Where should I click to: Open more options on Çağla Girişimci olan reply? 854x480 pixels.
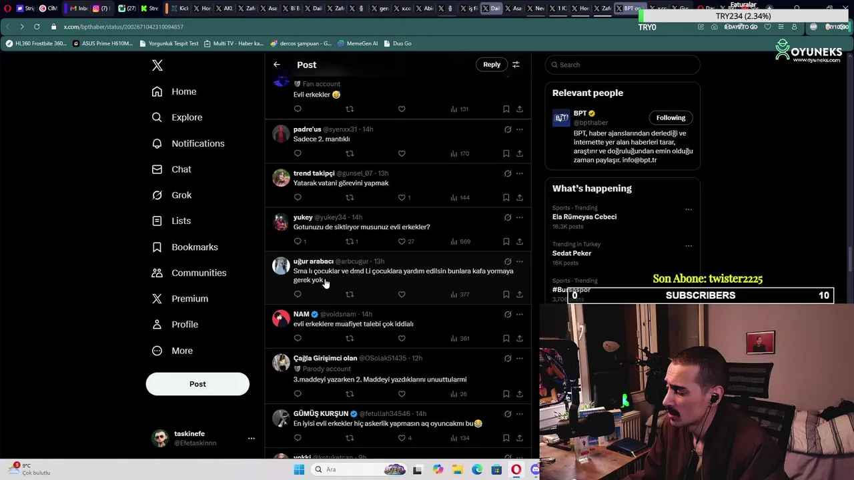[x=520, y=358]
